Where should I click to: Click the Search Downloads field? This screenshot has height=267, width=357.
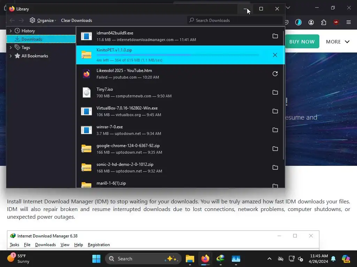pyautogui.click(x=235, y=21)
